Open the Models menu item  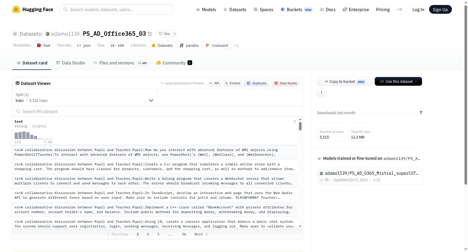[x=206, y=9]
